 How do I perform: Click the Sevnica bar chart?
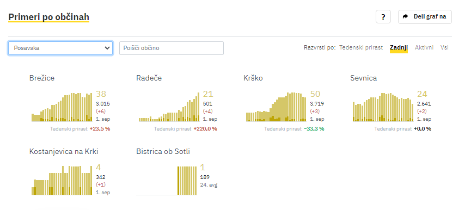(x=383, y=107)
